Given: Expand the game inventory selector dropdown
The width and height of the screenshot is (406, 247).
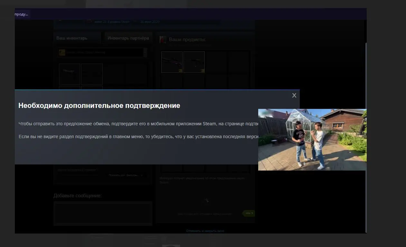Looking at the screenshot, I should click(x=145, y=52).
